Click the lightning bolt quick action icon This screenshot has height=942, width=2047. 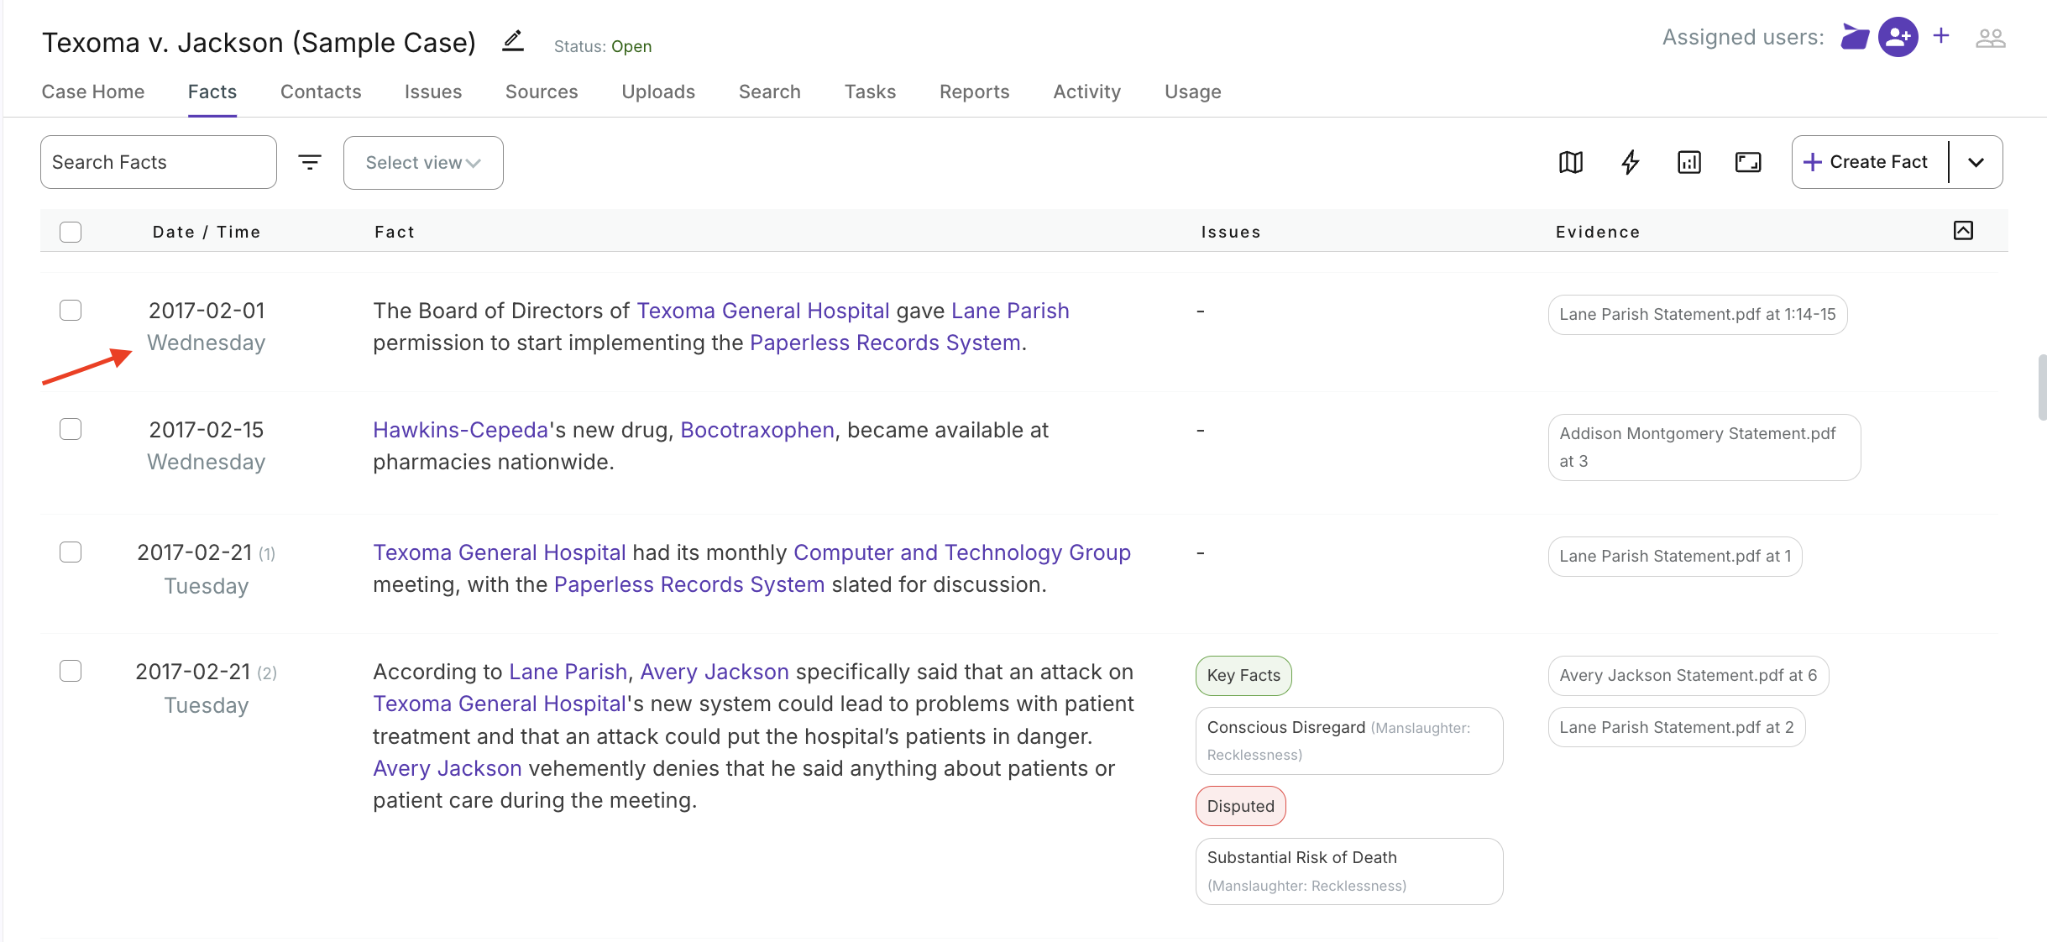[1630, 162]
